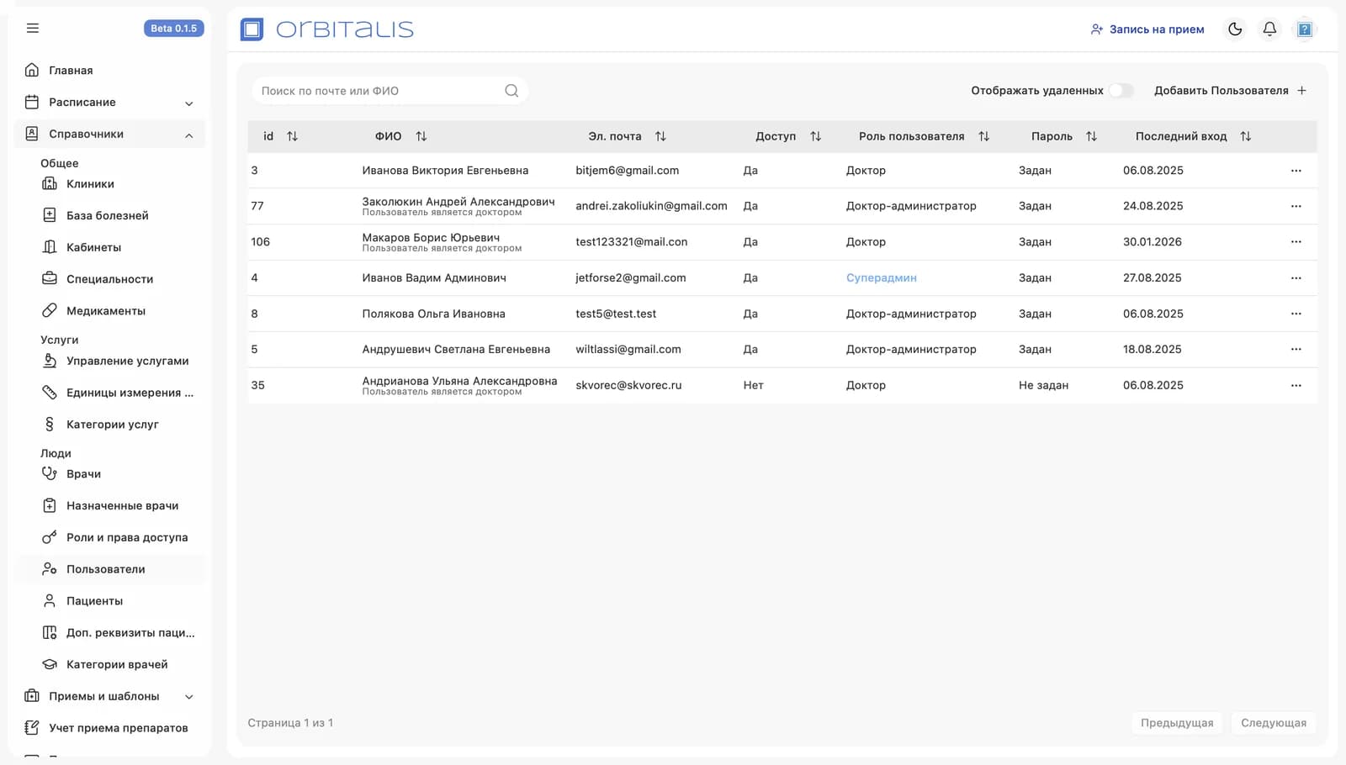Click the search magnifier icon
1346x765 pixels.
(x=511, y=91)
